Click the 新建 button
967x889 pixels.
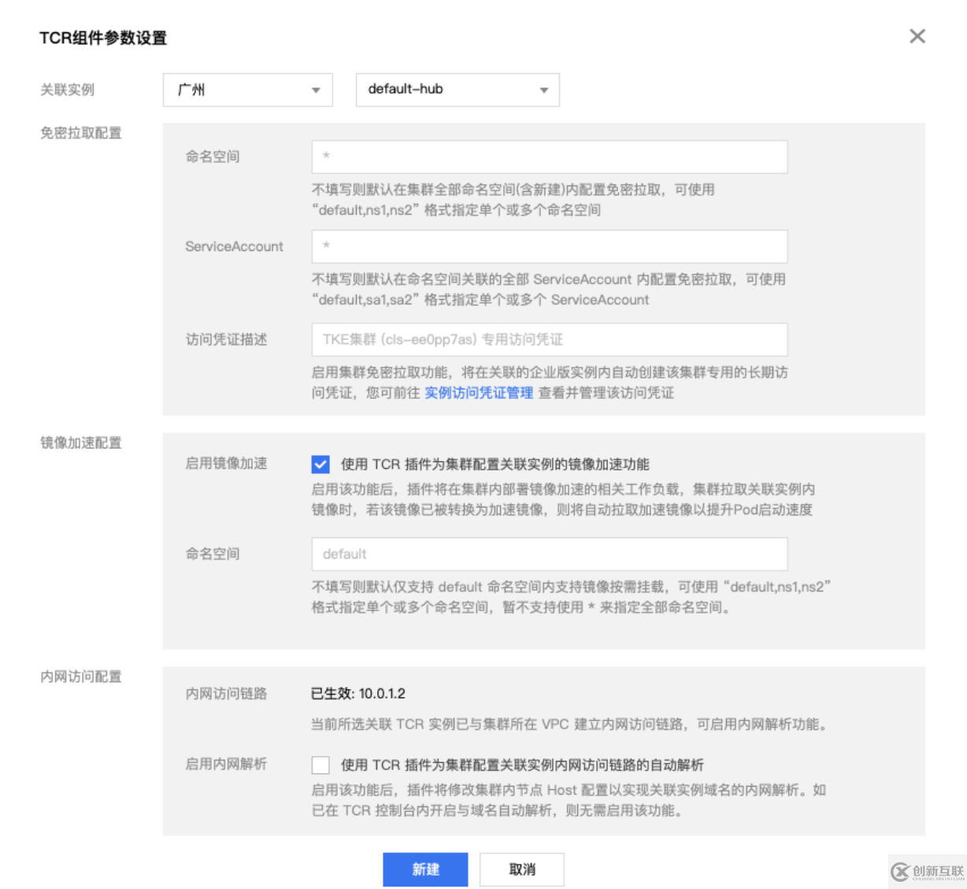pos(425,869)
